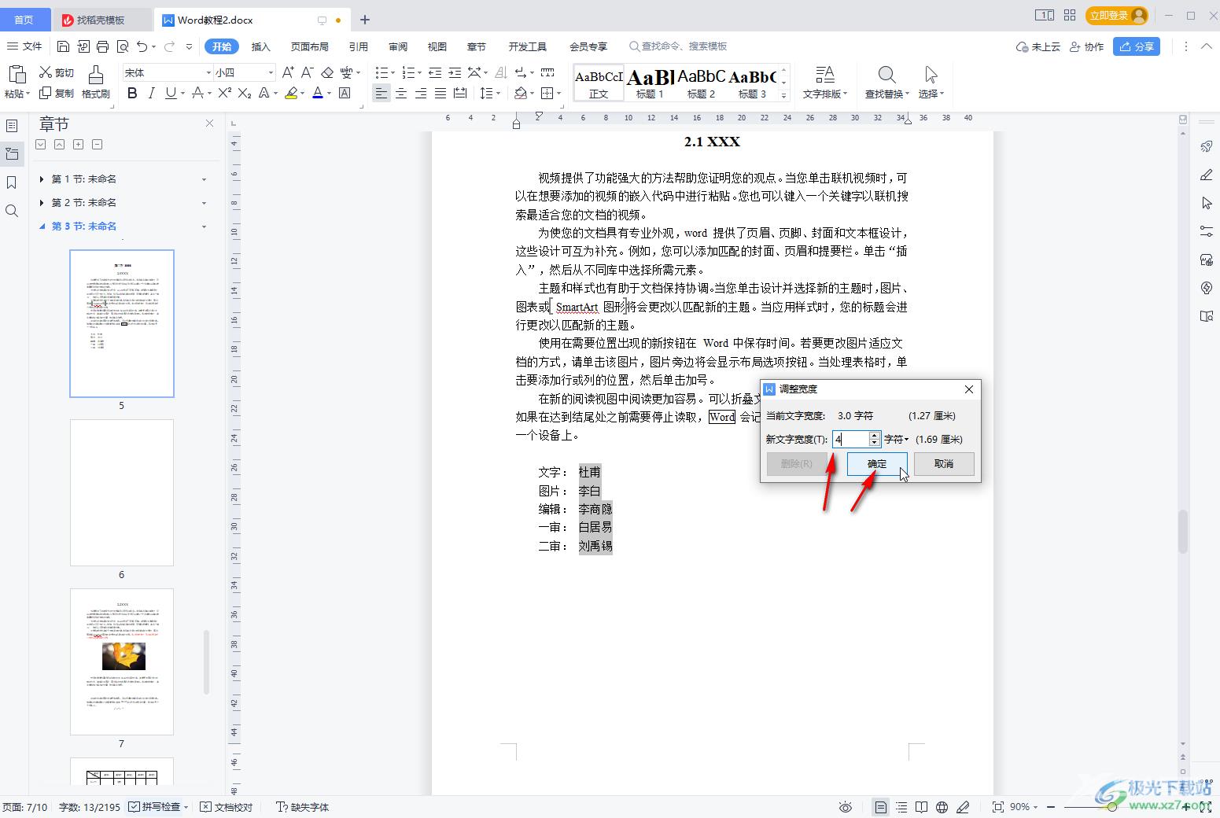
Task: Click the distributed alignment icon
Action: pos(460,93)
